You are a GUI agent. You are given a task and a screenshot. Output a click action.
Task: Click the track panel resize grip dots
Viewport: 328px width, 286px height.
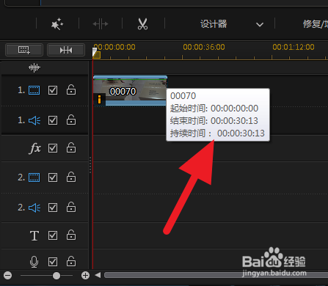click(90, 165)
